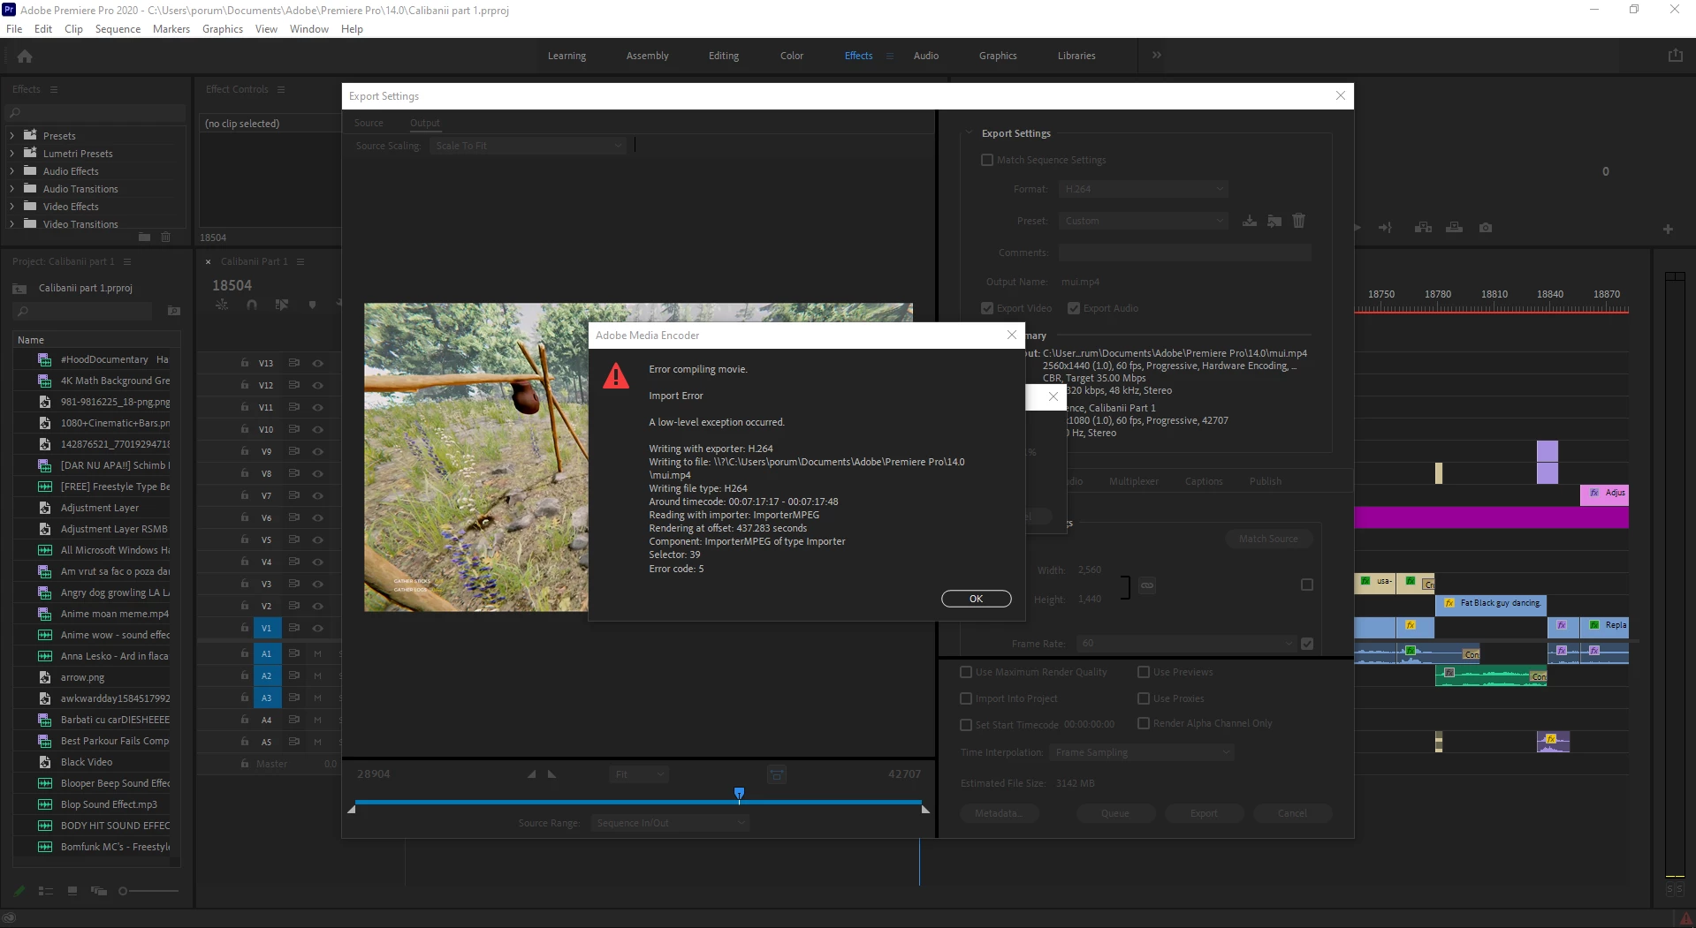Switch to the Color workspace
Screen dimensions: 1696x928
coord(792,56)
